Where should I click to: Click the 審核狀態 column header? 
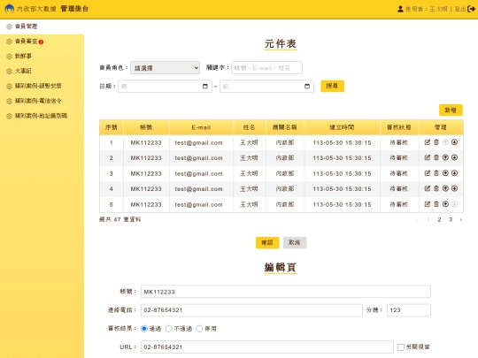[399, 127]
